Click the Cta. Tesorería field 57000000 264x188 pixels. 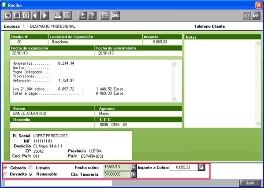[117, 174]
